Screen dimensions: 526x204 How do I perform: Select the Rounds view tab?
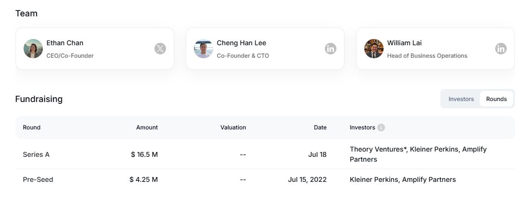point(496,99)
